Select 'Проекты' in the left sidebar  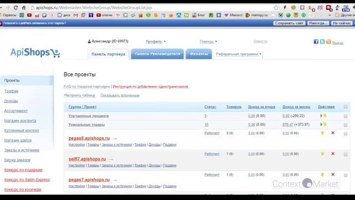(27, 81)
